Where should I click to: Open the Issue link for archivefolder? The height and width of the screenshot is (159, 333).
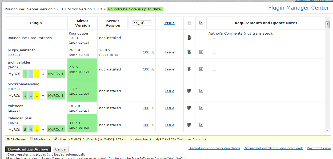pos(170,69)
